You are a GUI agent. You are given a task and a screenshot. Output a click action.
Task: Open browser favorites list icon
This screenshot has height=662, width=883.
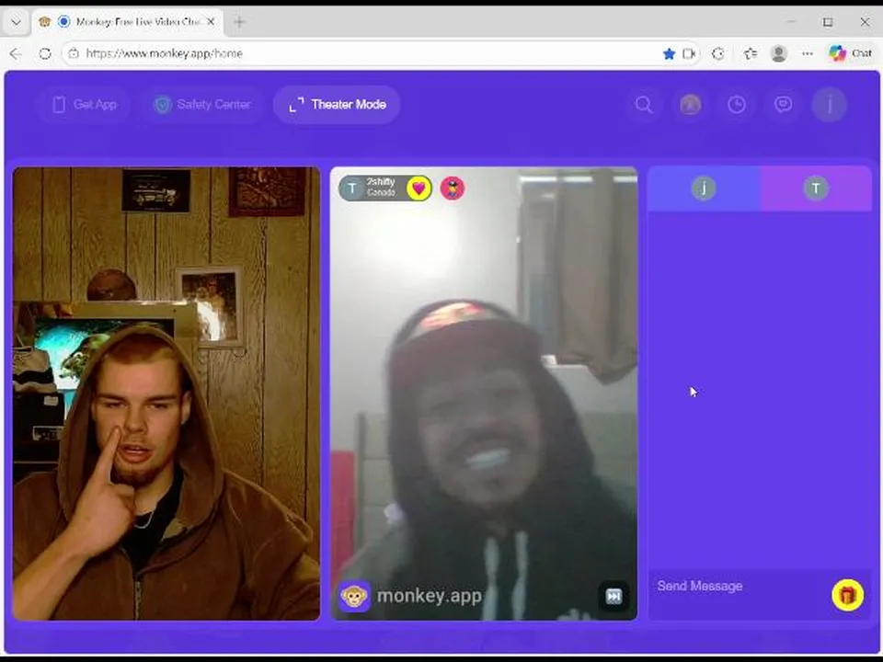coord(751,54)
